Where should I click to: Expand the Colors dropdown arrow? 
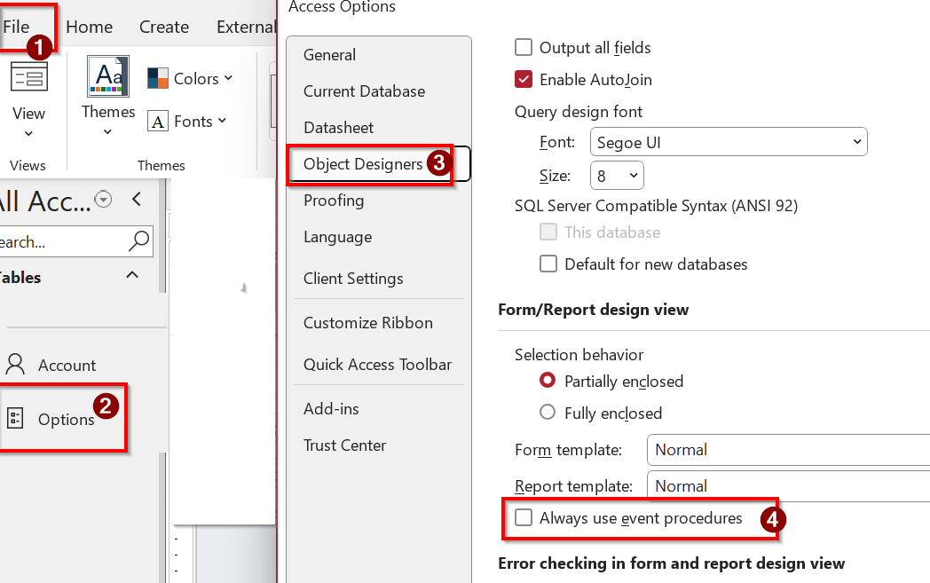[228, 78]
